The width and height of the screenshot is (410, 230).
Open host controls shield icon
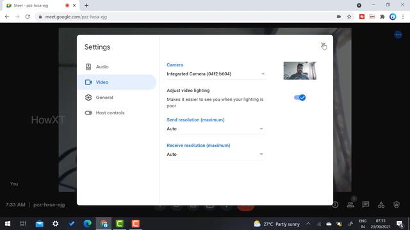pyautogui.click(x=397, y=205)
